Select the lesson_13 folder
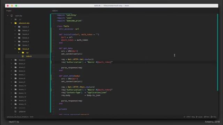 click(x=22, y=97)
